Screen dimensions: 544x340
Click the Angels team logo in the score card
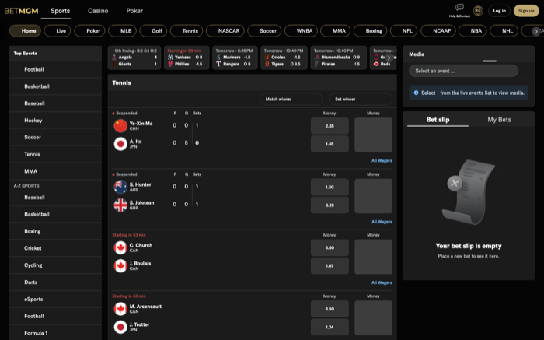tap(113, 58)
